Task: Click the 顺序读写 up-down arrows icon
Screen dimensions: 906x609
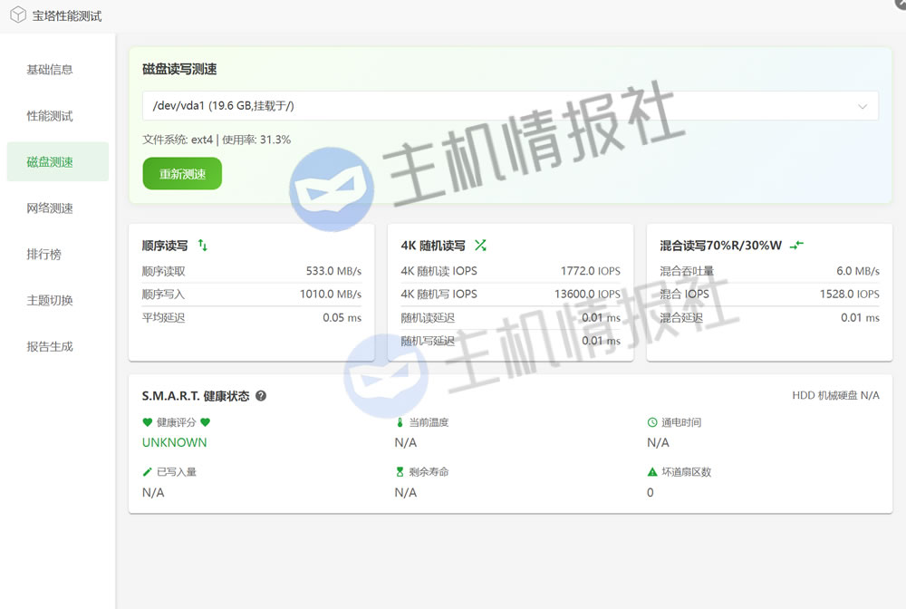Action: pos(203,246)
